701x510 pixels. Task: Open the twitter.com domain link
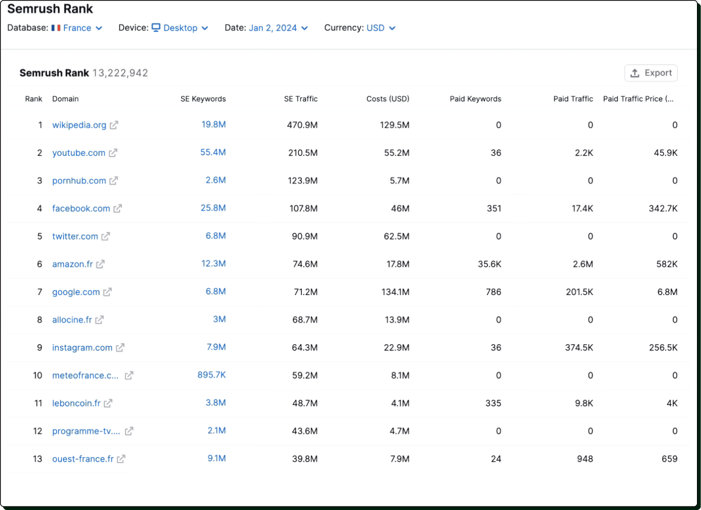75,236
